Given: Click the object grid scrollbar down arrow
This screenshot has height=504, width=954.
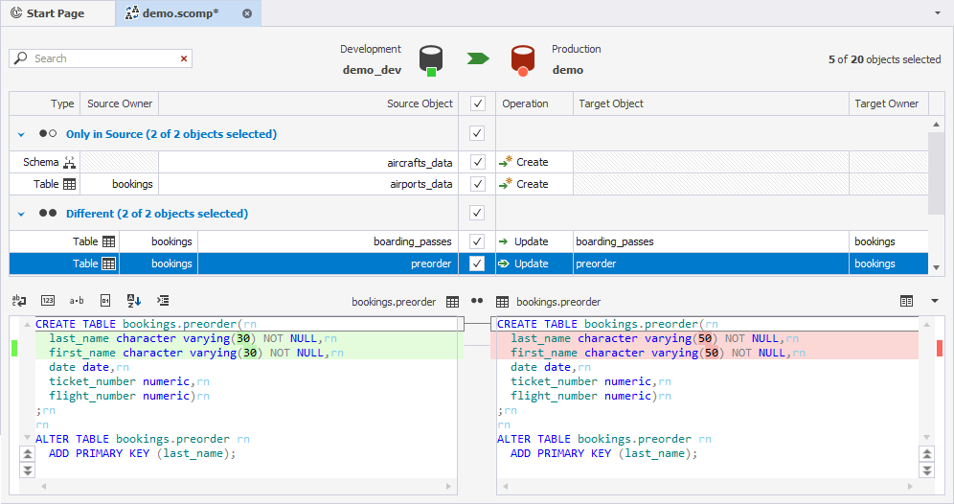Looking at the screenshot, I should pos(937,267).
